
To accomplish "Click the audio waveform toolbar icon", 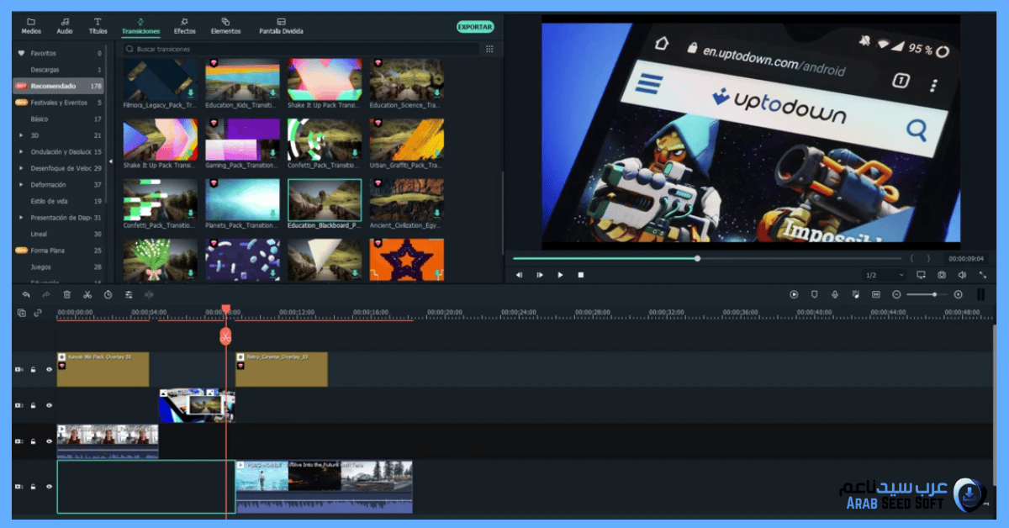I will coord(150,294).
